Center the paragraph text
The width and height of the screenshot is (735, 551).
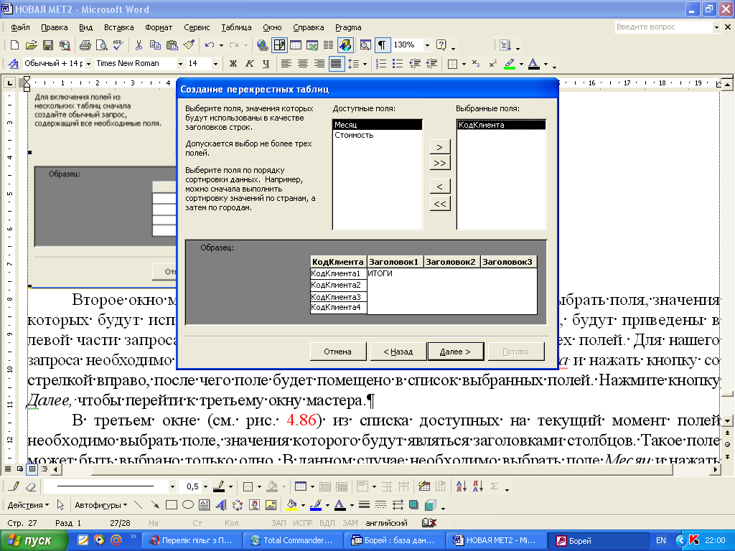tap(303, 64)
